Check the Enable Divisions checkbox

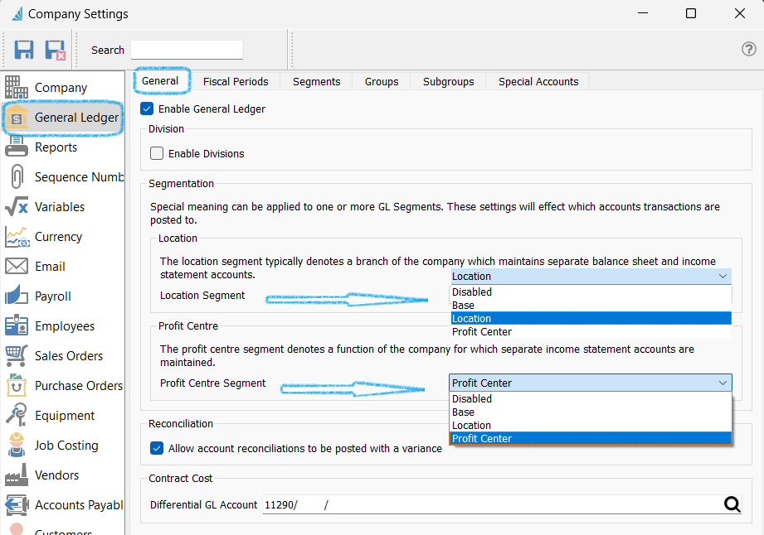(x=157, y=153)
